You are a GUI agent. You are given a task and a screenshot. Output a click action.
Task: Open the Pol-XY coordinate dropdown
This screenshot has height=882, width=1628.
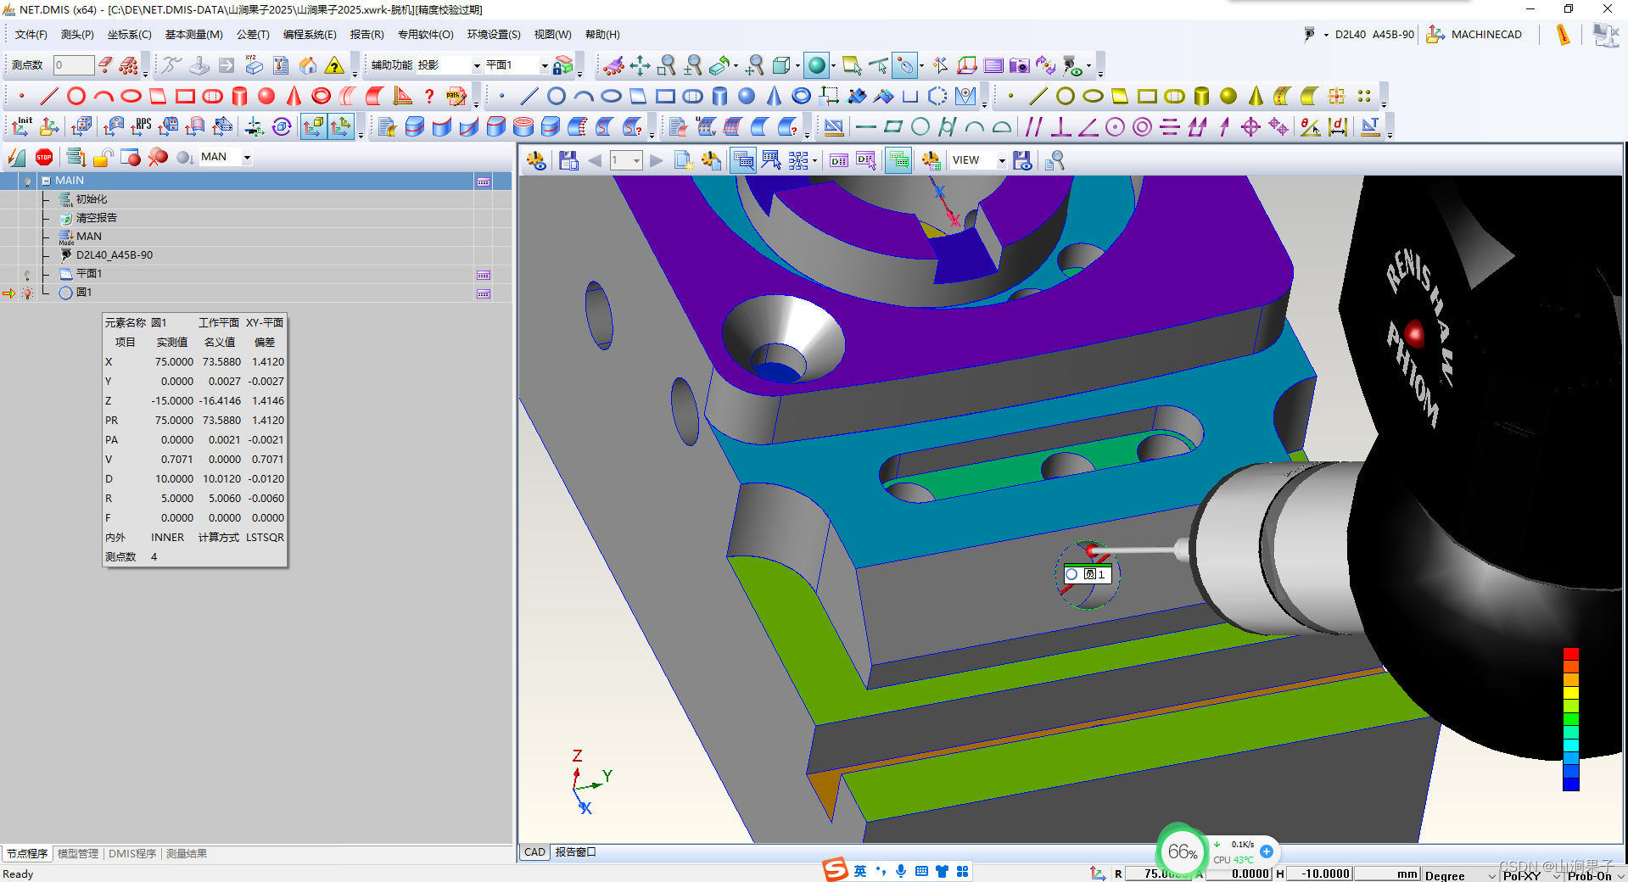1557,874
